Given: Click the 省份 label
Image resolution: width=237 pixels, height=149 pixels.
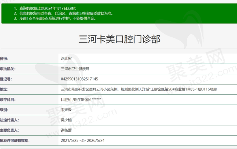Looking at the screenshot, I should tap(4, 59).
